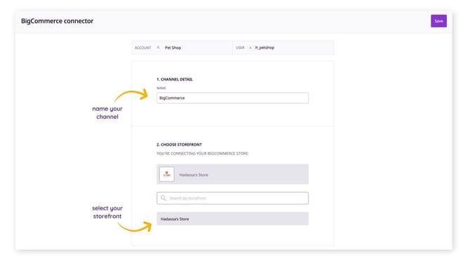Click the USER label
This screenshot has height=262, width=470.
(x=240, y=48)
